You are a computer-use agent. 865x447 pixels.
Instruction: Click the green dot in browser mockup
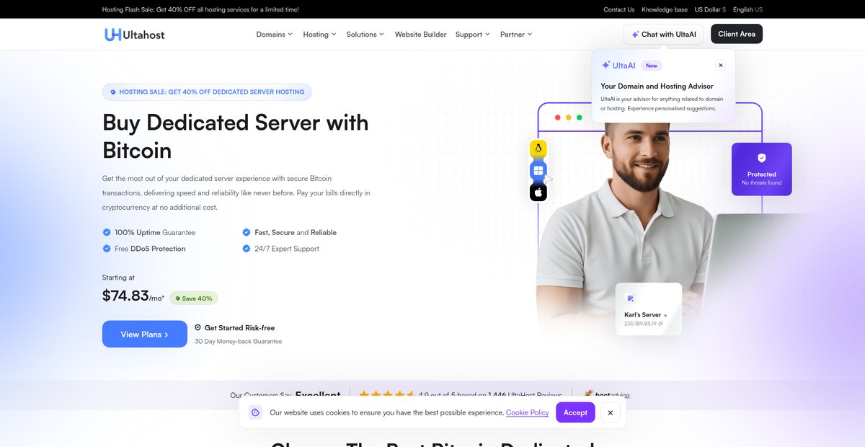coord(579,118)
